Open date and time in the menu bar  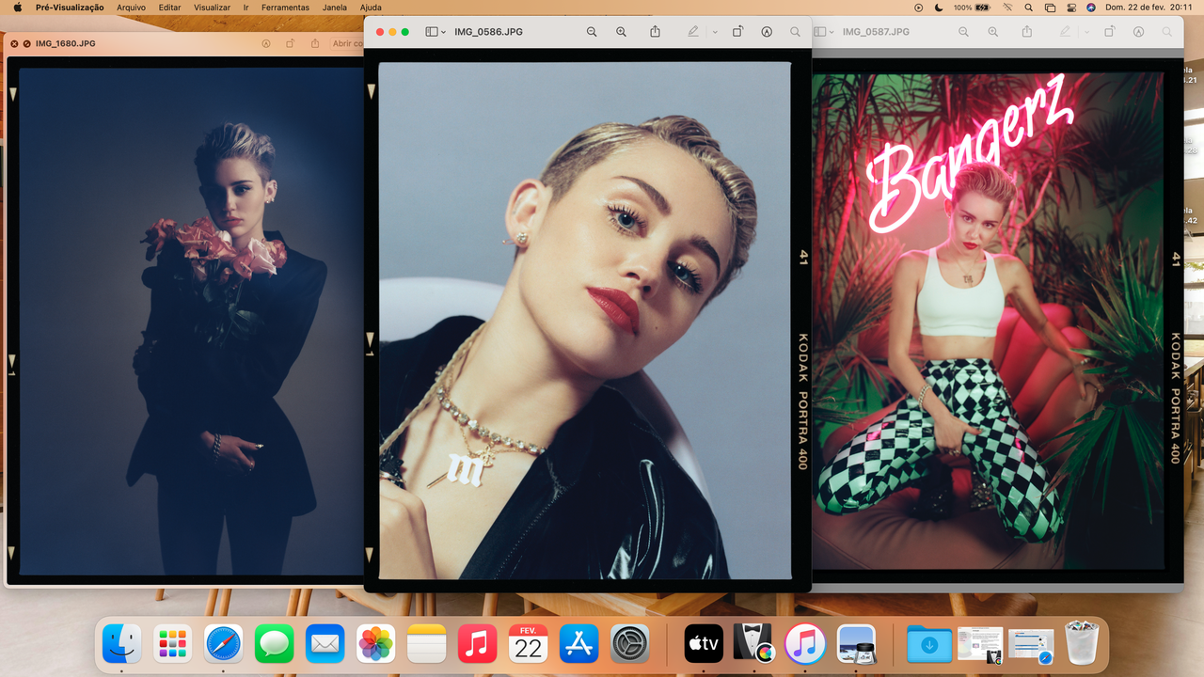pos(1149,8)
